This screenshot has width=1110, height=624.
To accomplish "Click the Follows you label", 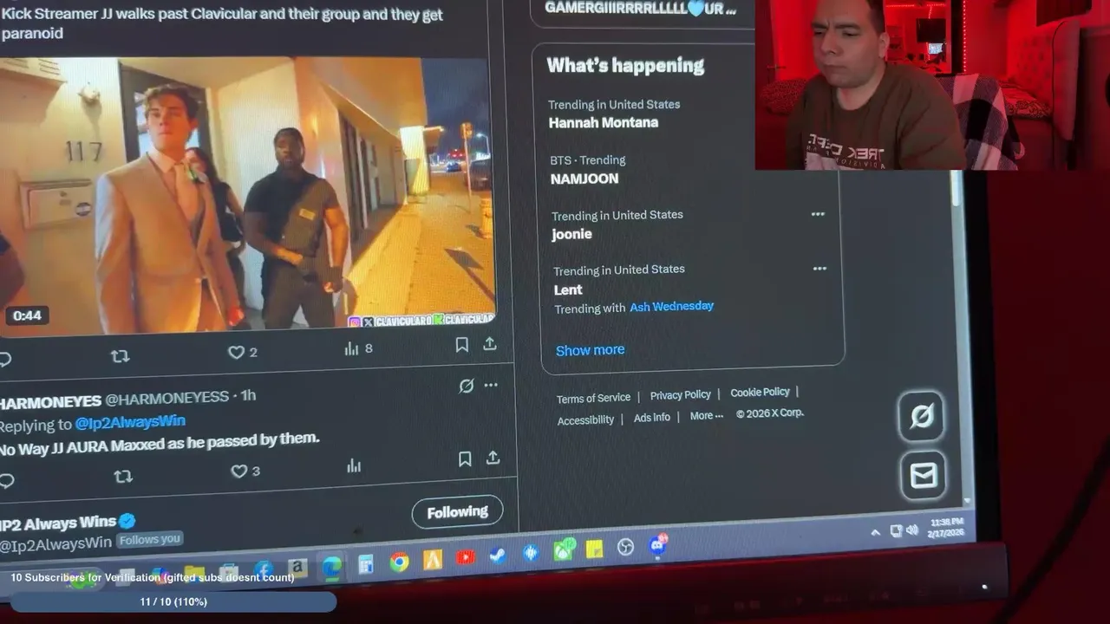I will click(150, 539).
